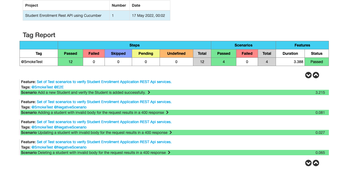Click the '0' under the Undefined column

pos(176,62)
